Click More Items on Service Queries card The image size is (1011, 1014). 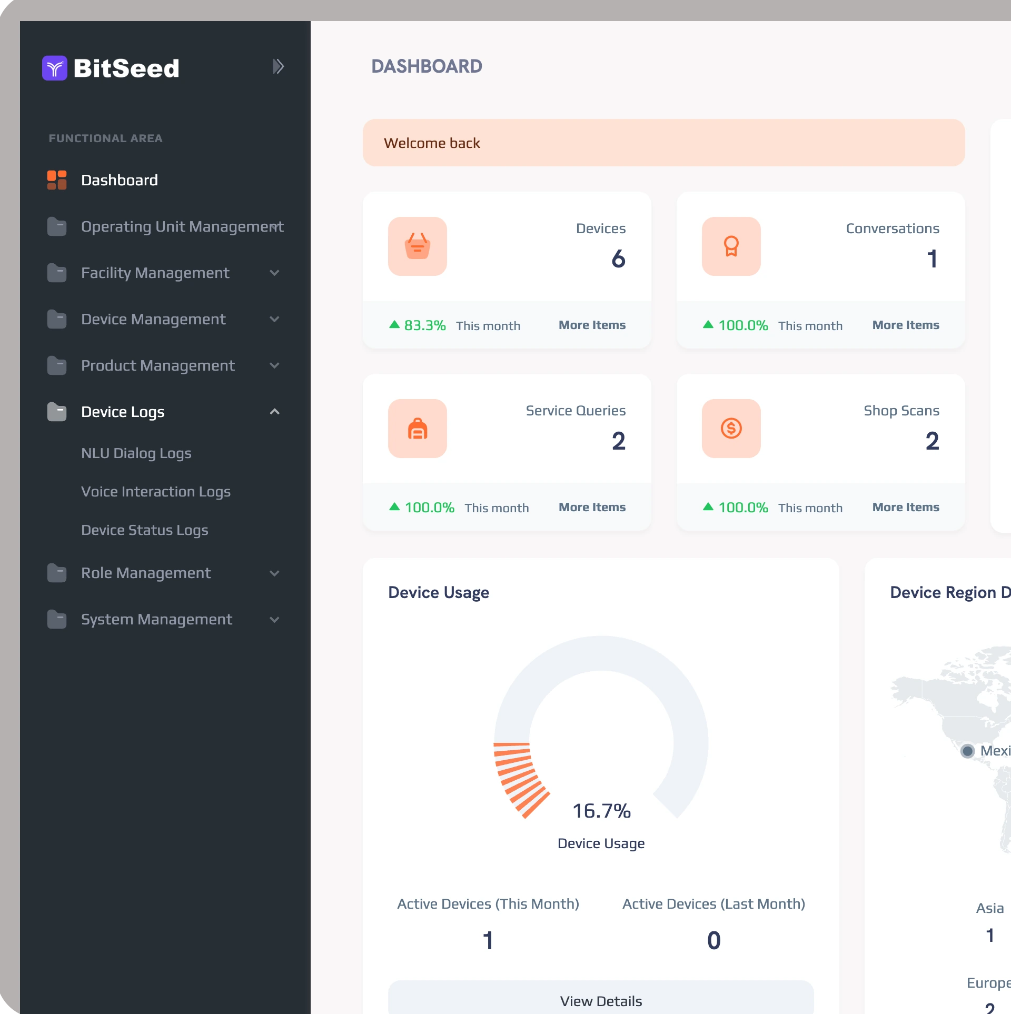pos(592,507)
